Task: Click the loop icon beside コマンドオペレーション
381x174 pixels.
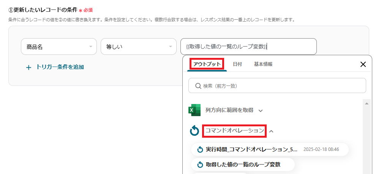Action: 194,131
